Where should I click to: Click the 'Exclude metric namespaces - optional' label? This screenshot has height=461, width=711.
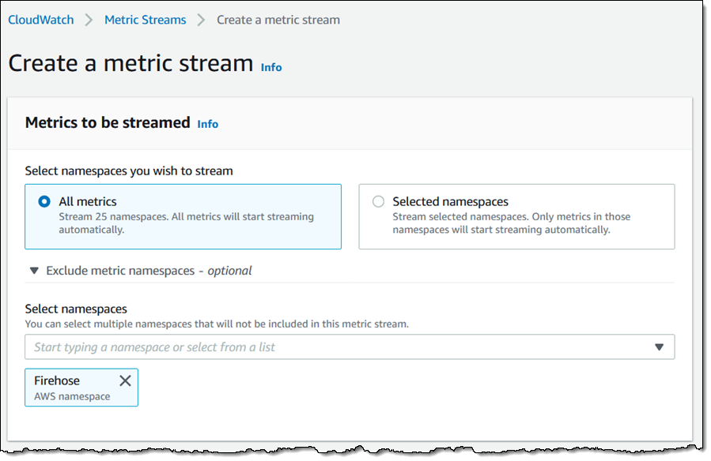point(149,271)
